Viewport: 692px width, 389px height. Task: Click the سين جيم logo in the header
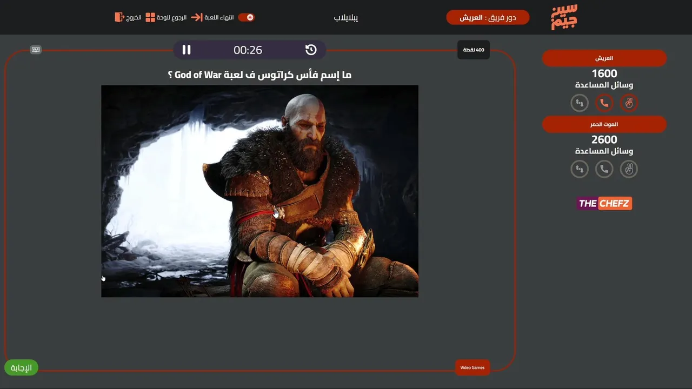point(564,17)
